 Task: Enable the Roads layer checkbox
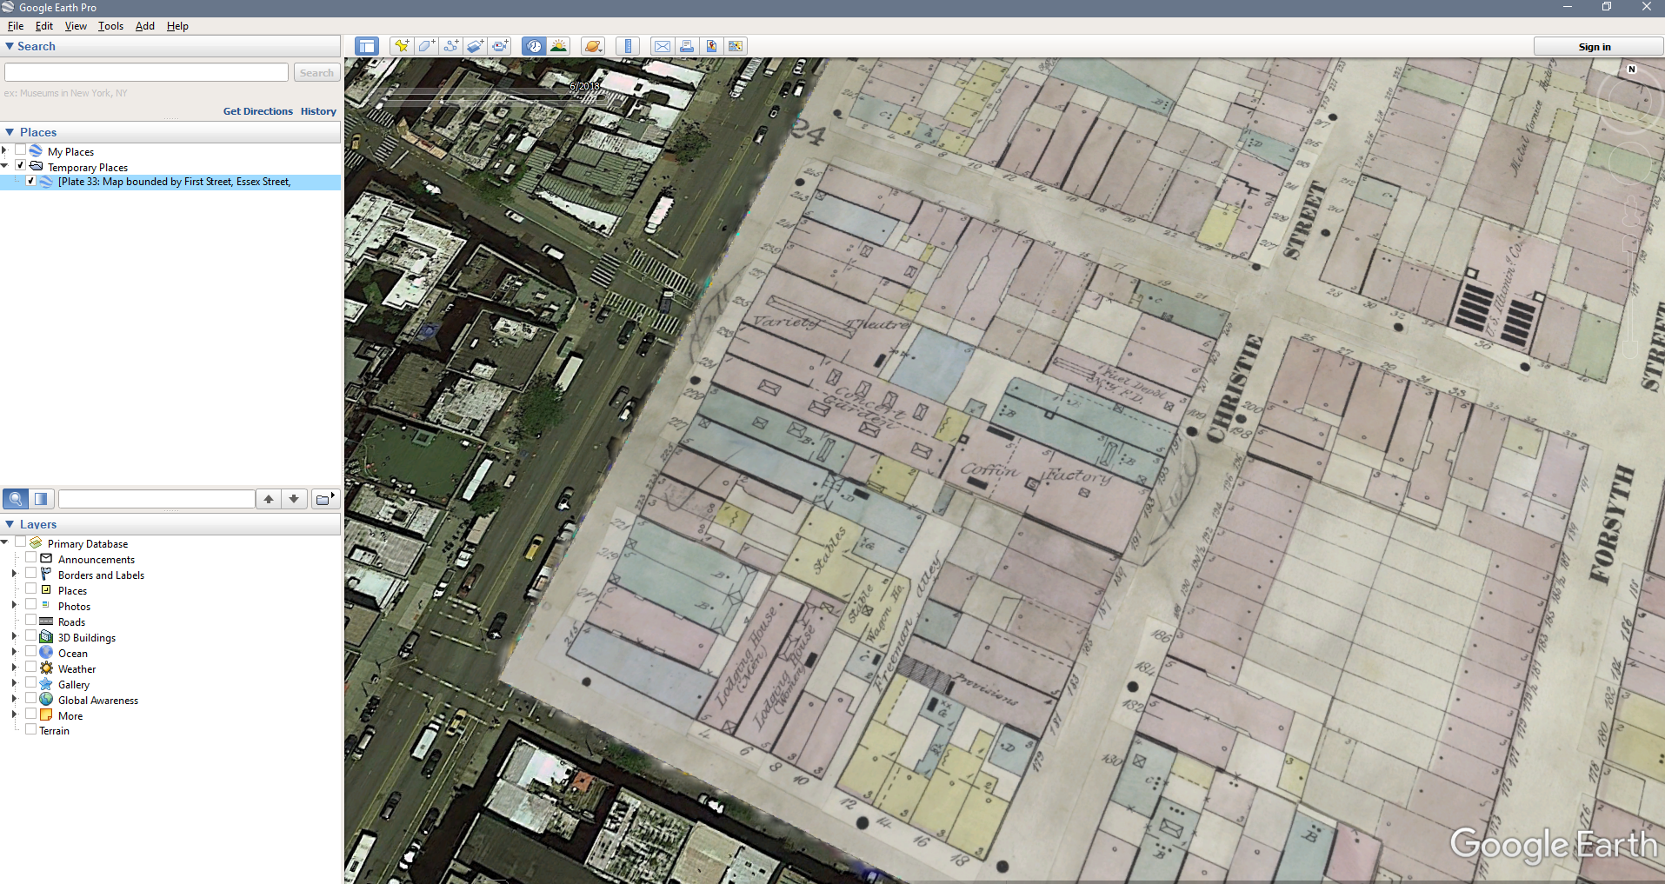pyautogui.click(x=31, y=621)
